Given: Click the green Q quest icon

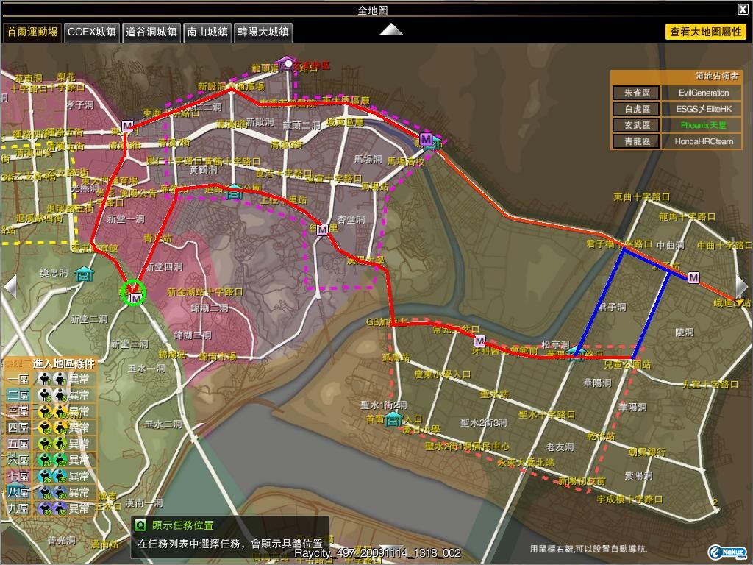Looking at the screenshot, I should [140, 525].
